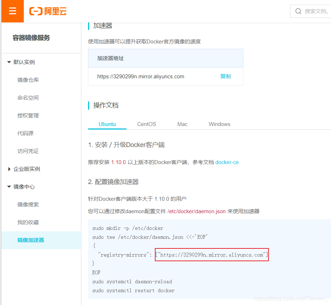Click the registry-mirrors URL in code block
Image resolution: width=331 pixels, height=305 pixels.
(x=212, y=255)
